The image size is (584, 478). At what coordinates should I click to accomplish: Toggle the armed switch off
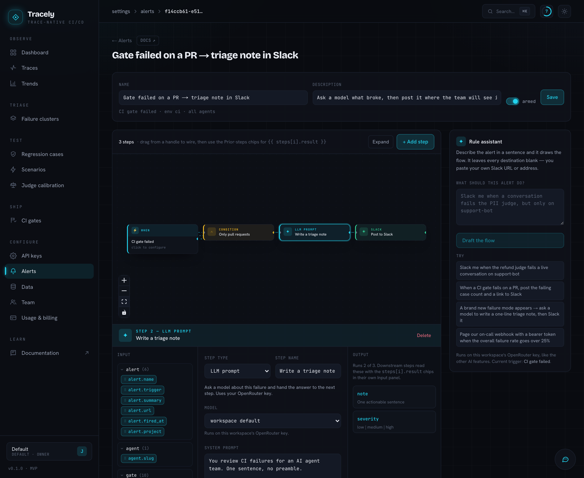[x=513, y=101]
